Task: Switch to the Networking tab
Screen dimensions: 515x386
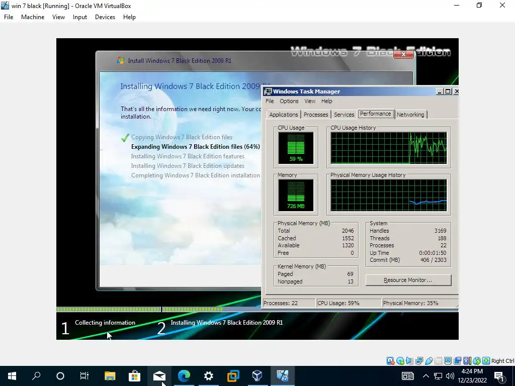Action: [x=410, y=115]
